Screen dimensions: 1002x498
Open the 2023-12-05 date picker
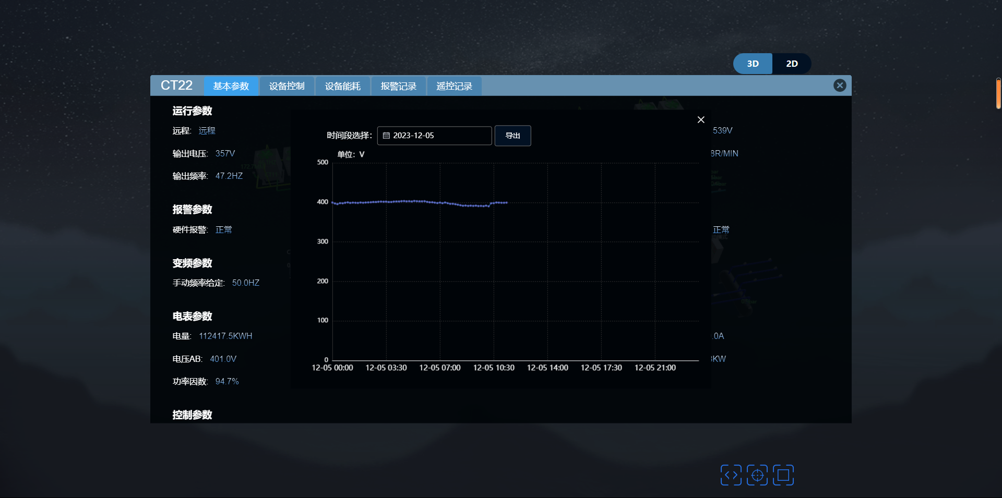[434, 136]
